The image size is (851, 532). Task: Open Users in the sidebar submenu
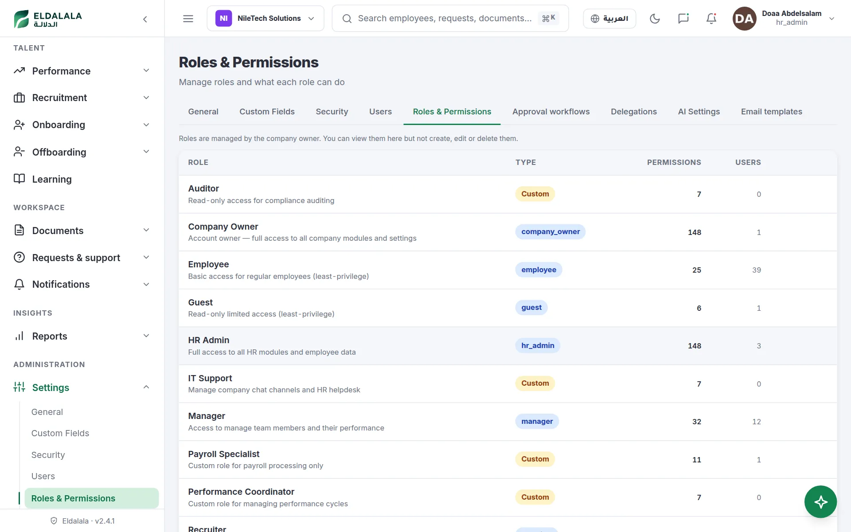click(43, 476)
